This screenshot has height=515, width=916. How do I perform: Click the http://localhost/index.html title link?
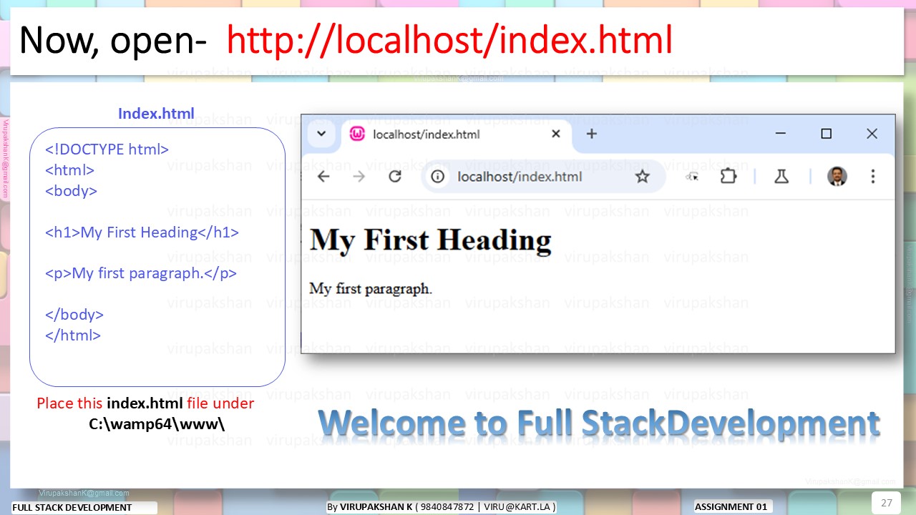coord(449,39)
